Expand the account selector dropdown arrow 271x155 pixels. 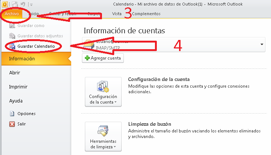click(x=262, y=44)
